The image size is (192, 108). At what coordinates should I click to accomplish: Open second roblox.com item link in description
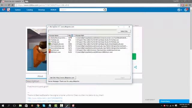45,101
